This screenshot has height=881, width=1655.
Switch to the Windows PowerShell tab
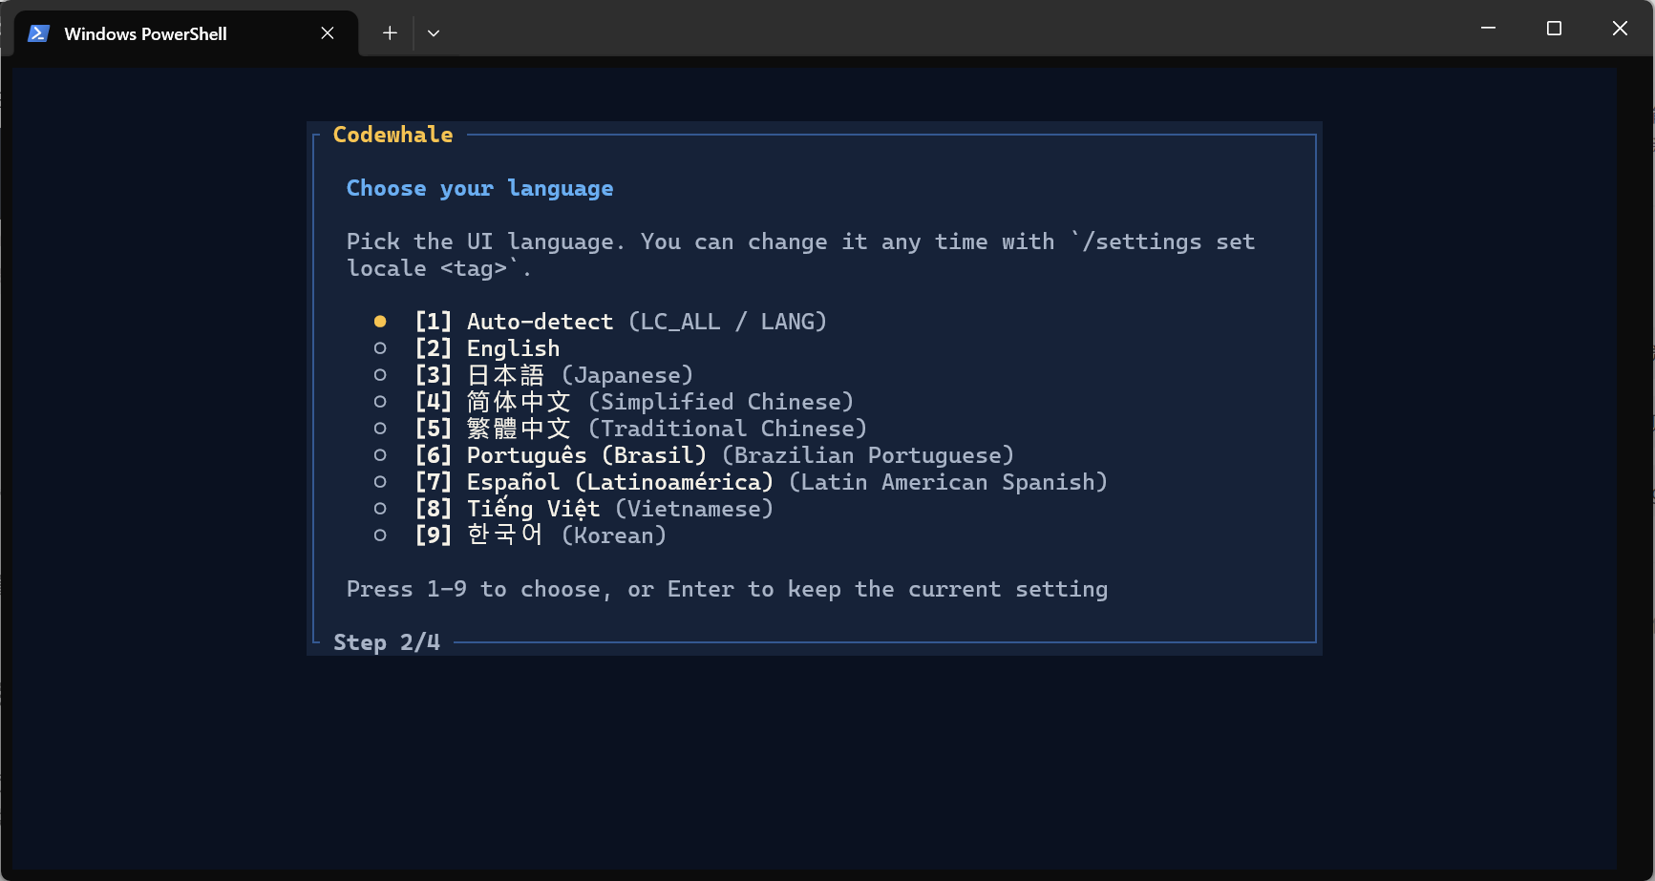point(186,33)
